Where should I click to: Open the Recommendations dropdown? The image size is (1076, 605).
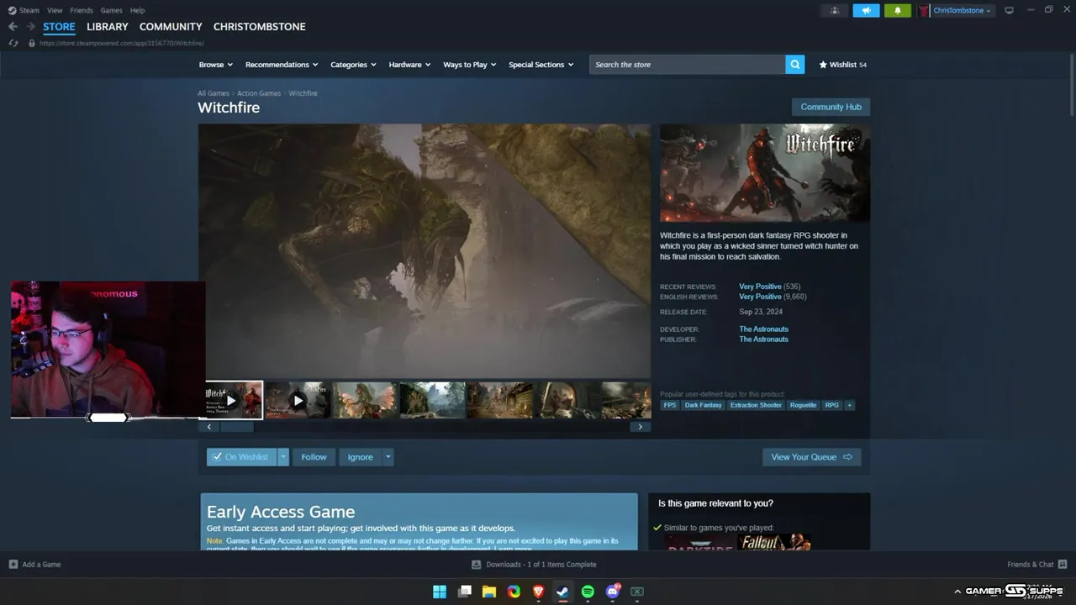pos(282,65)
